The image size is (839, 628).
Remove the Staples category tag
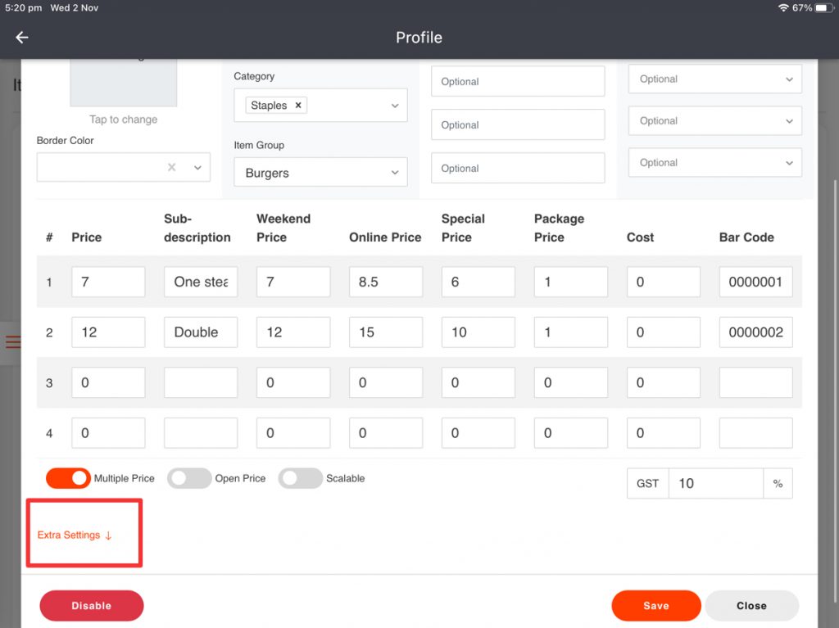tap(298, 106)
